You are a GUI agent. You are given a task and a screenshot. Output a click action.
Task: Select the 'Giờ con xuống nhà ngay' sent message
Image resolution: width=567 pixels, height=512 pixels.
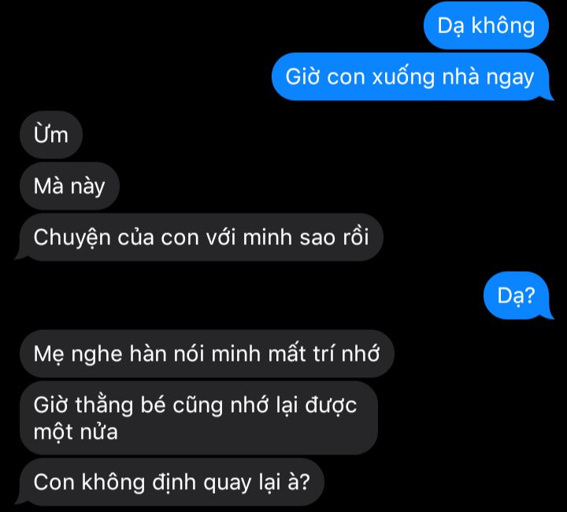coord(410,76)
